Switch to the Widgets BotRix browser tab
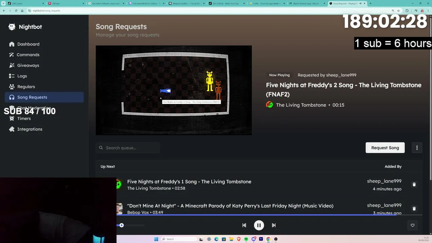This screenshot has width=432, height=243. (187, 3)
